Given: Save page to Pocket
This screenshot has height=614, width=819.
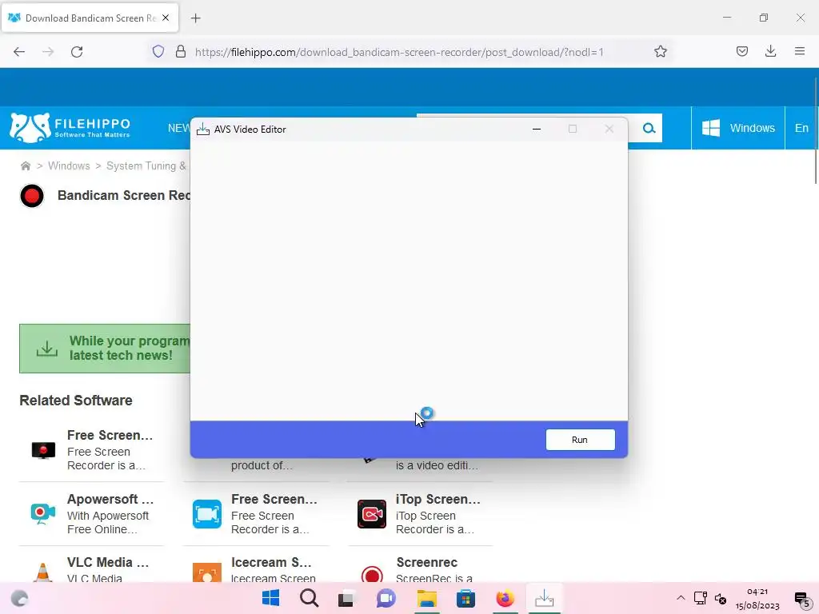Looking at the screenshot, I should pos(741,51).
